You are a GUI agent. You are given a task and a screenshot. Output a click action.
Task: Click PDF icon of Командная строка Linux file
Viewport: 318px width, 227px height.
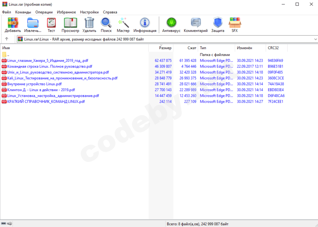[4, 66]
